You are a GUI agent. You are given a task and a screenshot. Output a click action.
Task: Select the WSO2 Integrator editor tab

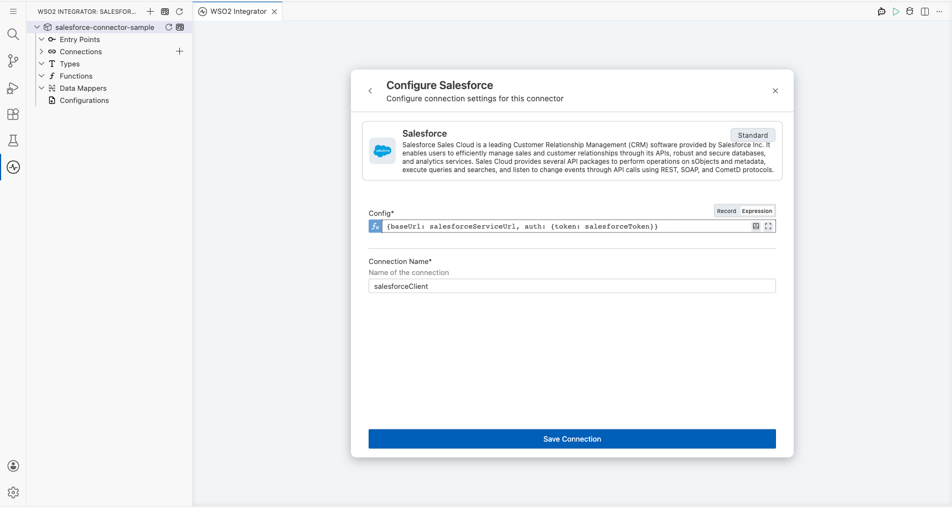238,11
